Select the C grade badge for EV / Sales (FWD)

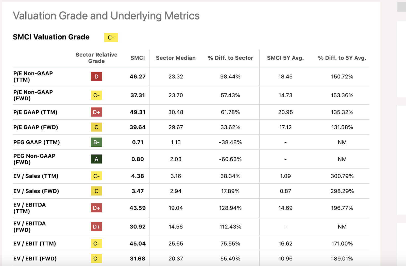click(96, 191)
